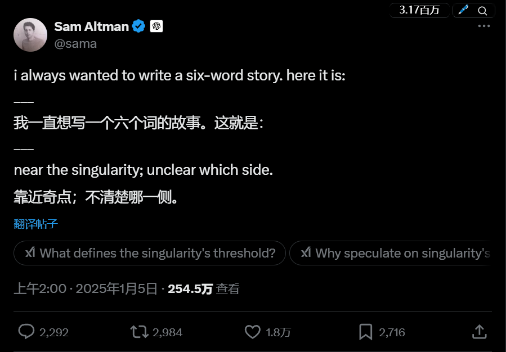506x352 pixels.
Task: Click the blue pen icon
Action: 463,10
